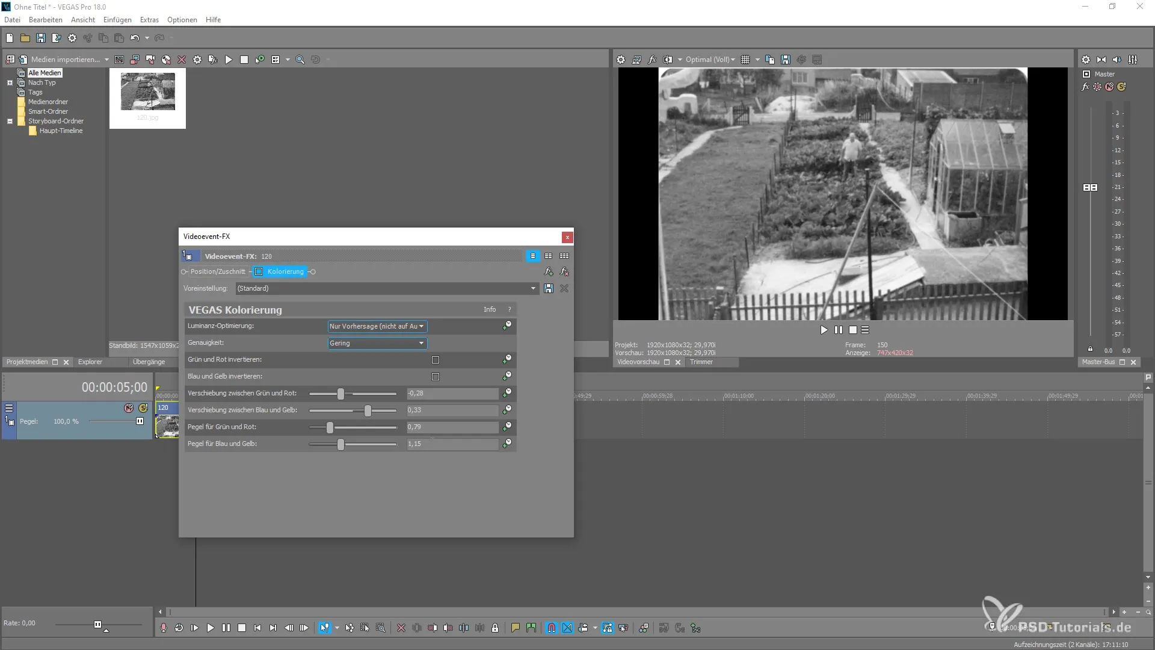Screen dimensions: 1155x650
Task: Toggle Master bus mute button
Action: pos(1109,87)
